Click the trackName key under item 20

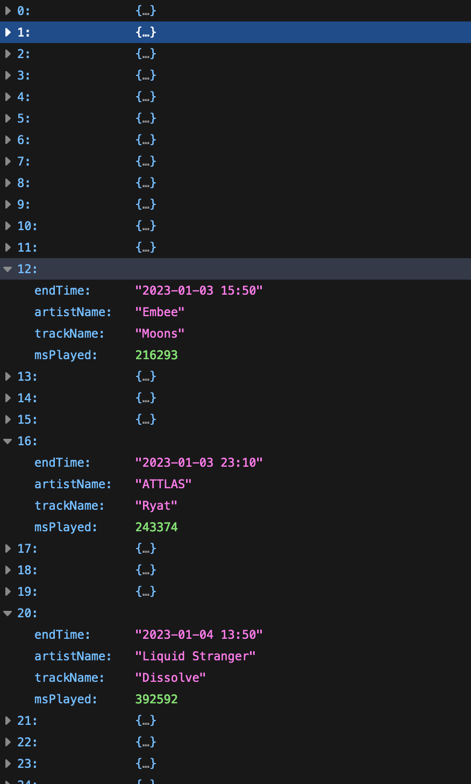(69, 678)
